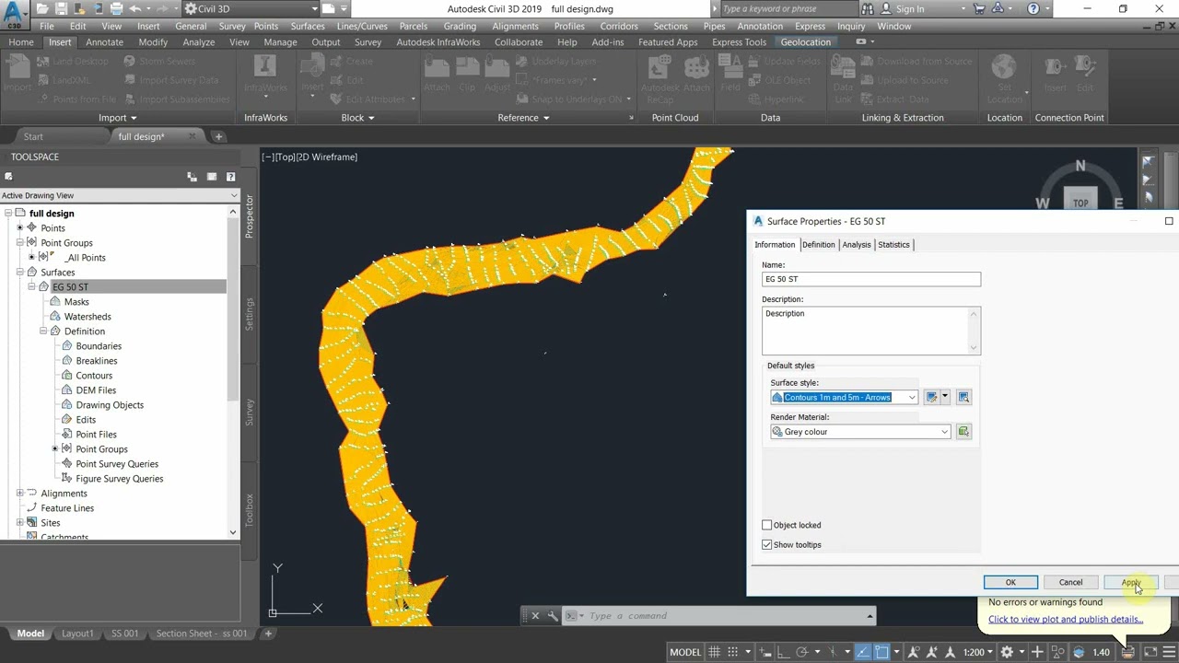The height and width of the screenshot is (663, 1179).
Task: Click the pick surface style from drawing icon
Action: tap(963, 397)
